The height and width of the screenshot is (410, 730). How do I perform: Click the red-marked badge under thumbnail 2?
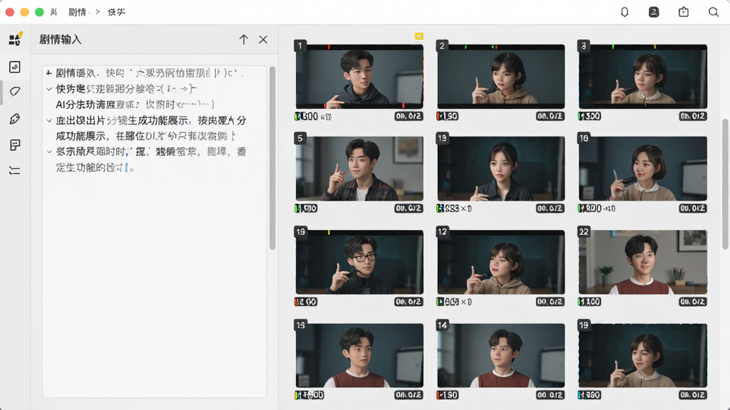pyautogui.click(x=448, y=116)
